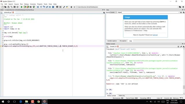Toggle the Help pane lock icon
185x104 pixels.
tap(181, 12)
